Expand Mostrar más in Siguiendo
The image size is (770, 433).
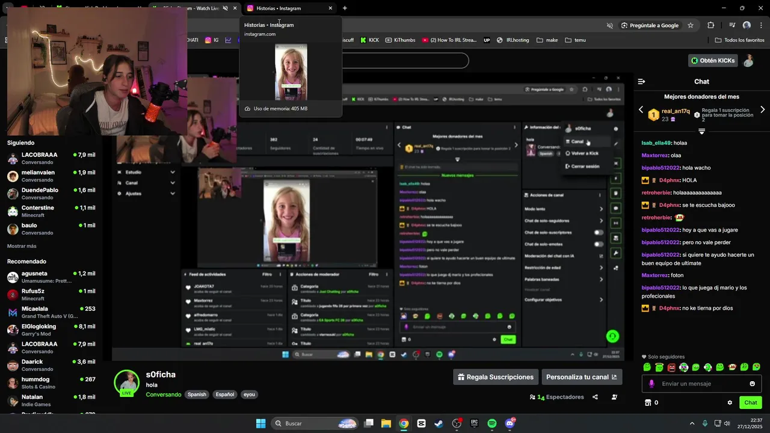(22, 246)
